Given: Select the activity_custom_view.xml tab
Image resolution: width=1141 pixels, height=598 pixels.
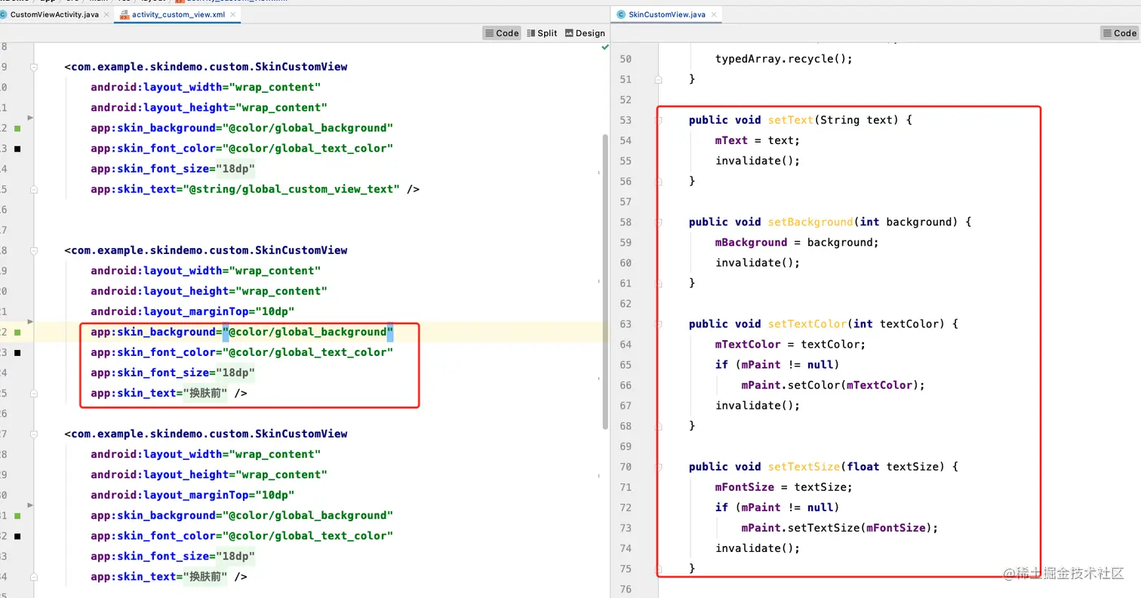Looking at the screenshot, I should click(x=178, y=14).
